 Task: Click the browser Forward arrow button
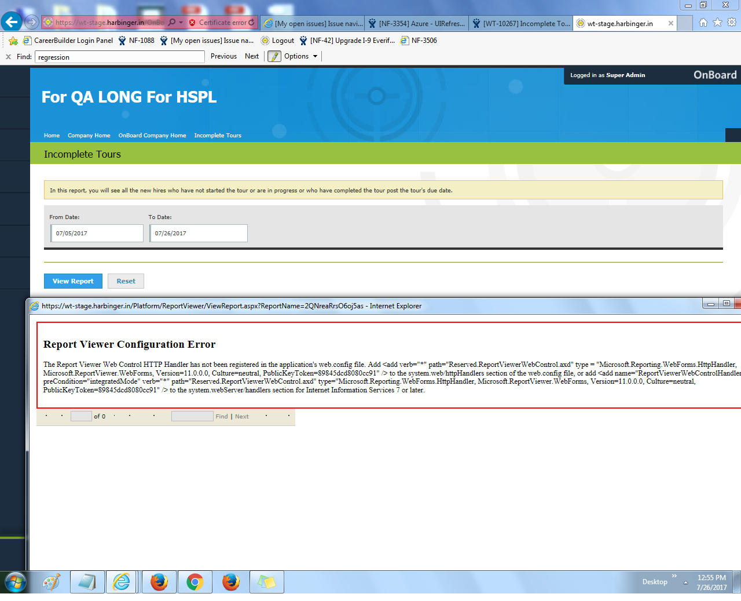pyautogui.click(x=32, y=22)
